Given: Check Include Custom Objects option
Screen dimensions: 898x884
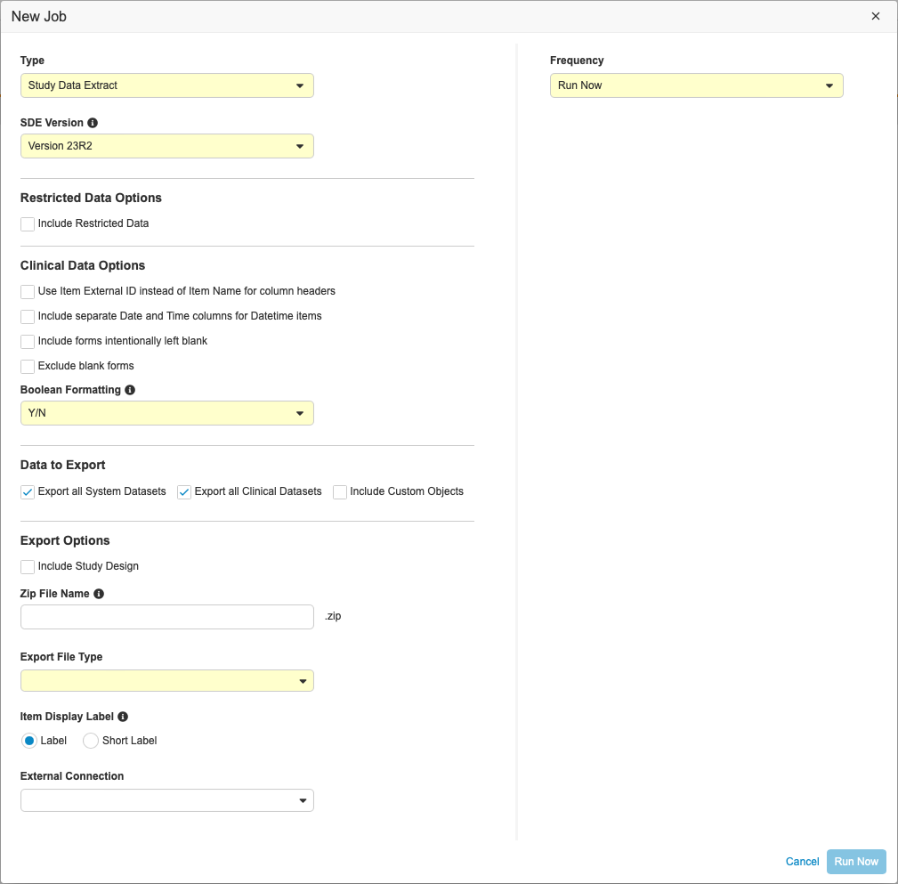Looking at the screenshot, I should [340, 492].
